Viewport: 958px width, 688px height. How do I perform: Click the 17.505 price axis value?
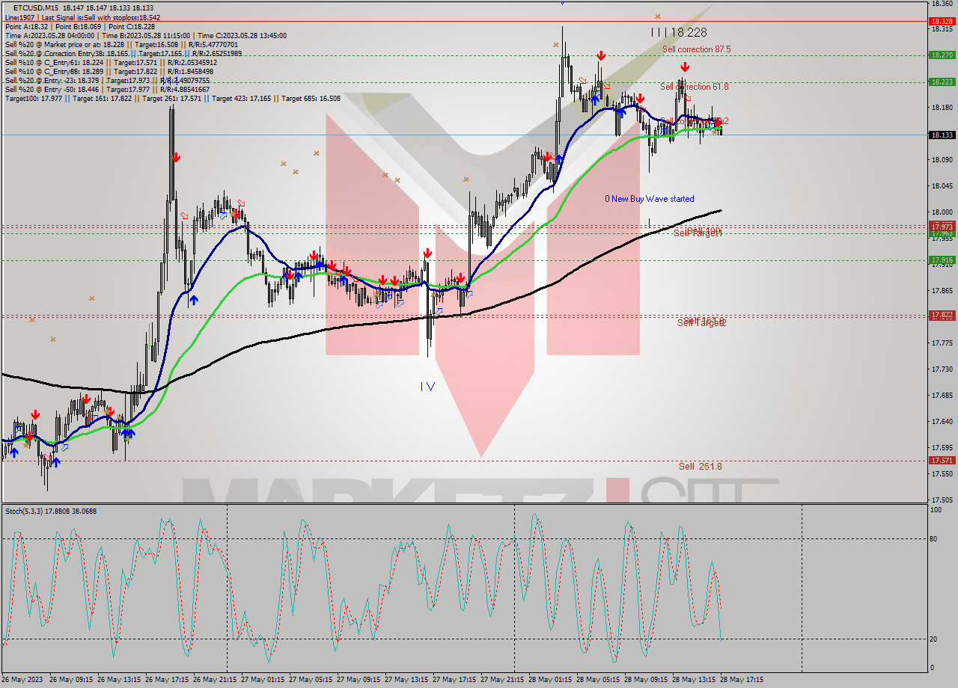coord(941,500)
